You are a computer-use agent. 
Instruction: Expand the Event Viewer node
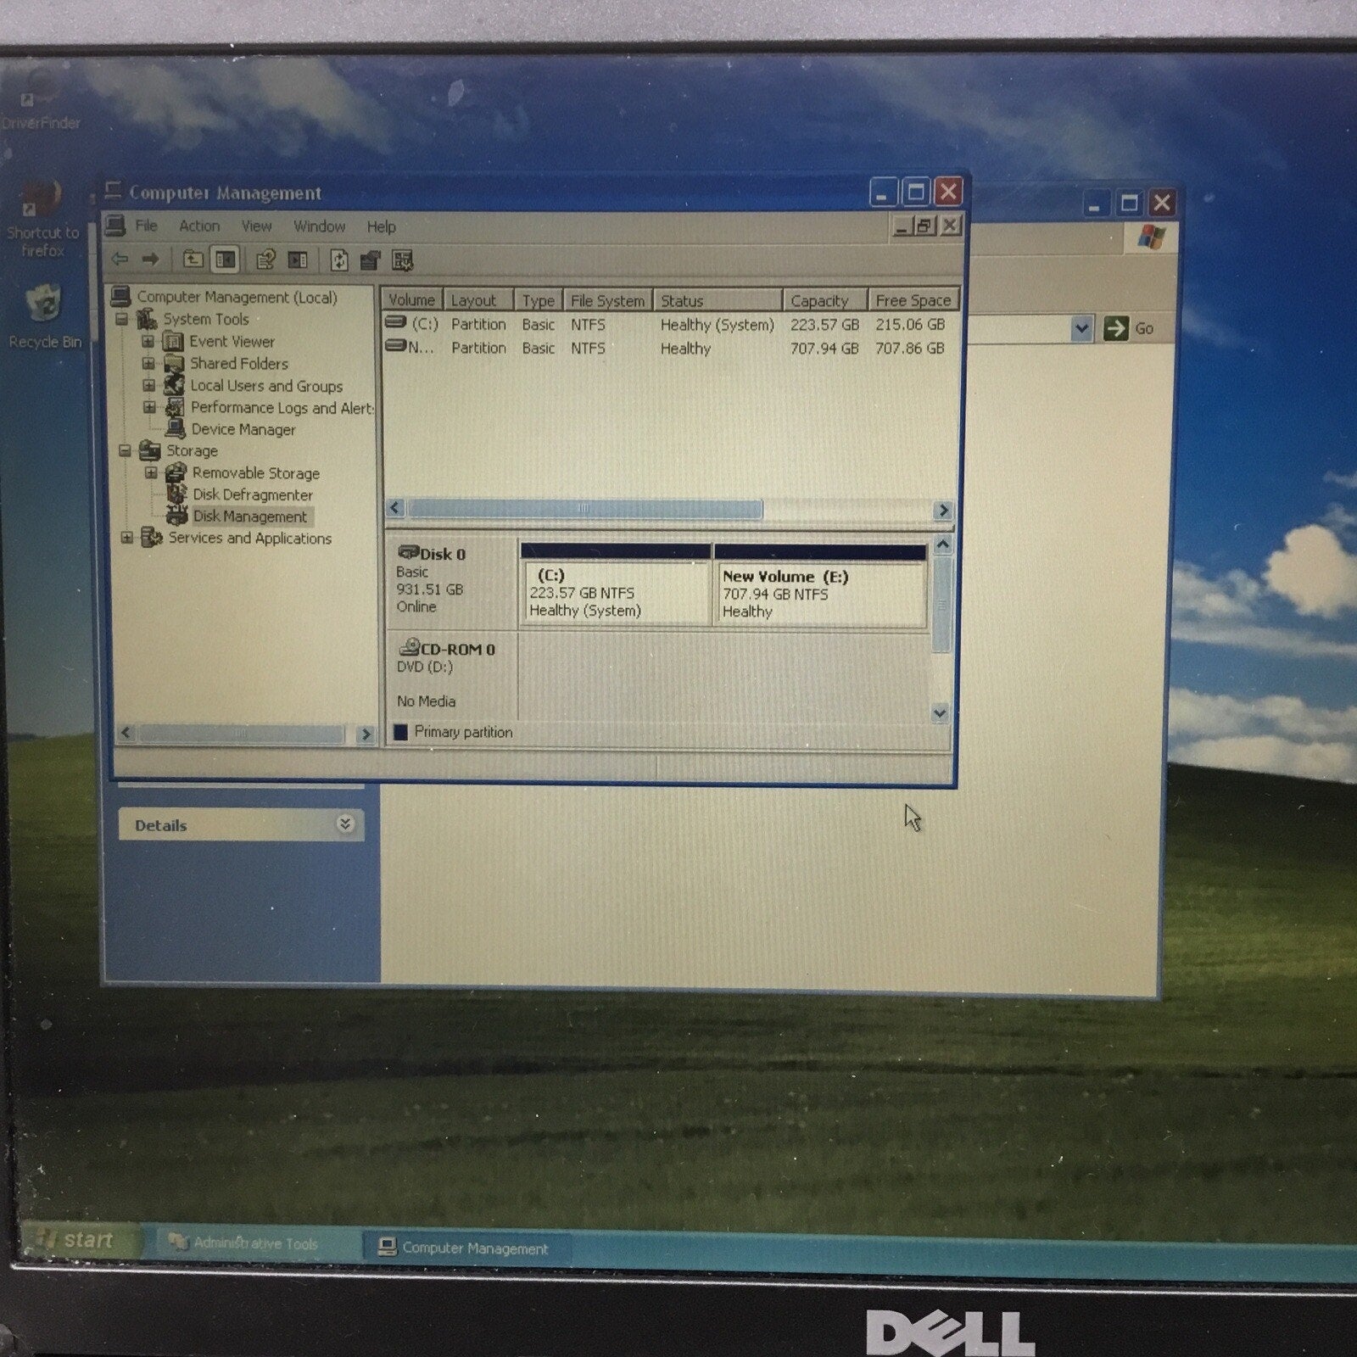(149, 342)
